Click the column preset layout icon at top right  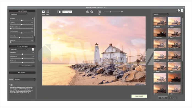pos(182,10)
